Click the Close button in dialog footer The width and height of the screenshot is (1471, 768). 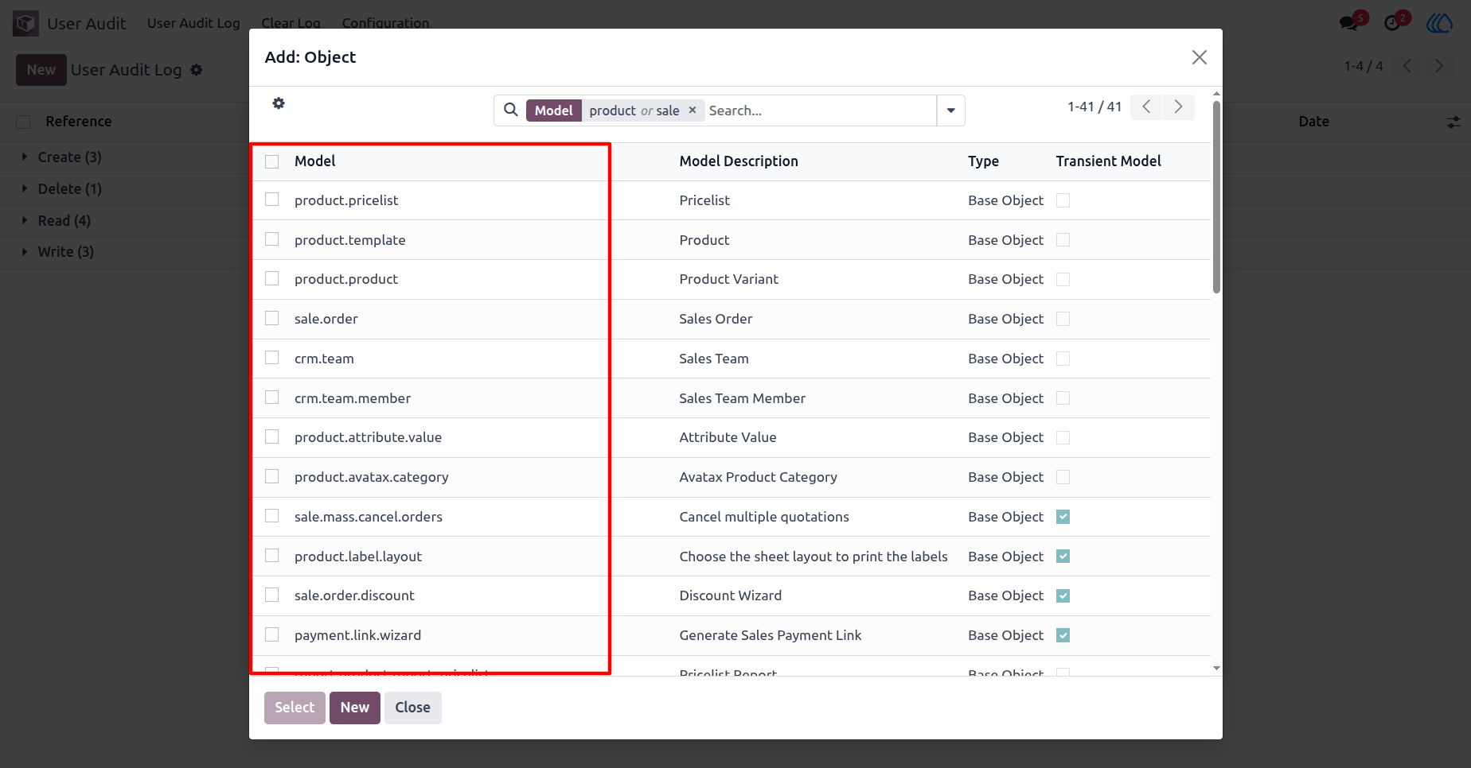[x=413, y=708]
